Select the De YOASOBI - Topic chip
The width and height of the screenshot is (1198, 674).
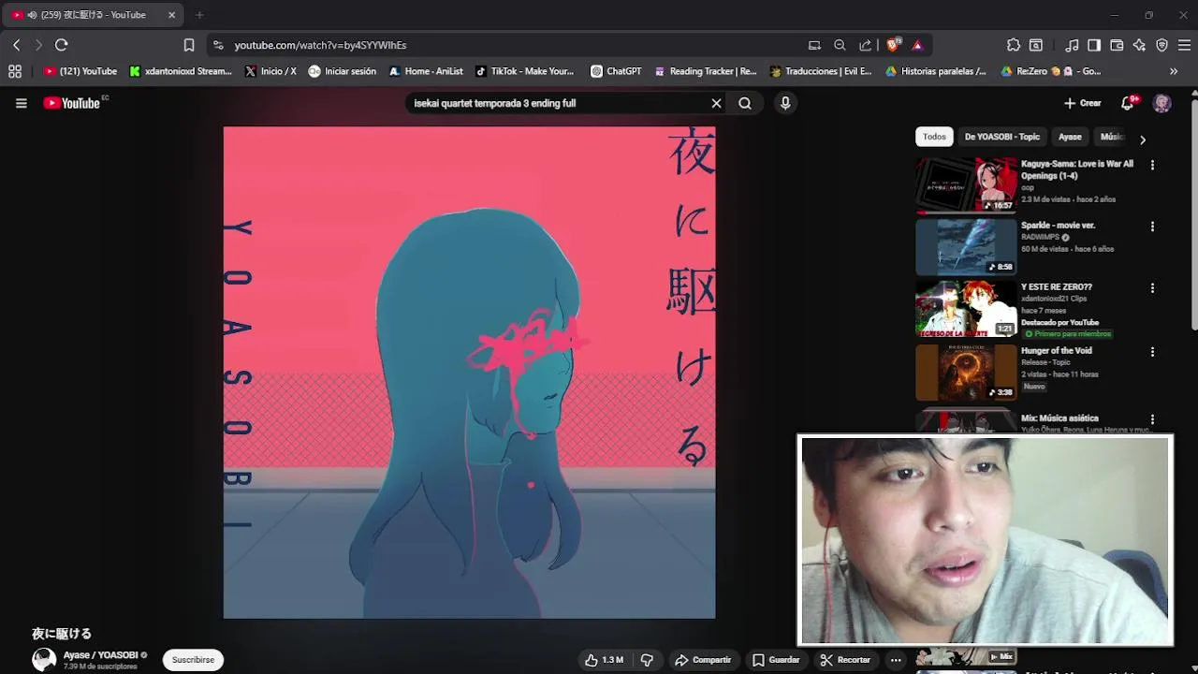tap(1002, 137)
